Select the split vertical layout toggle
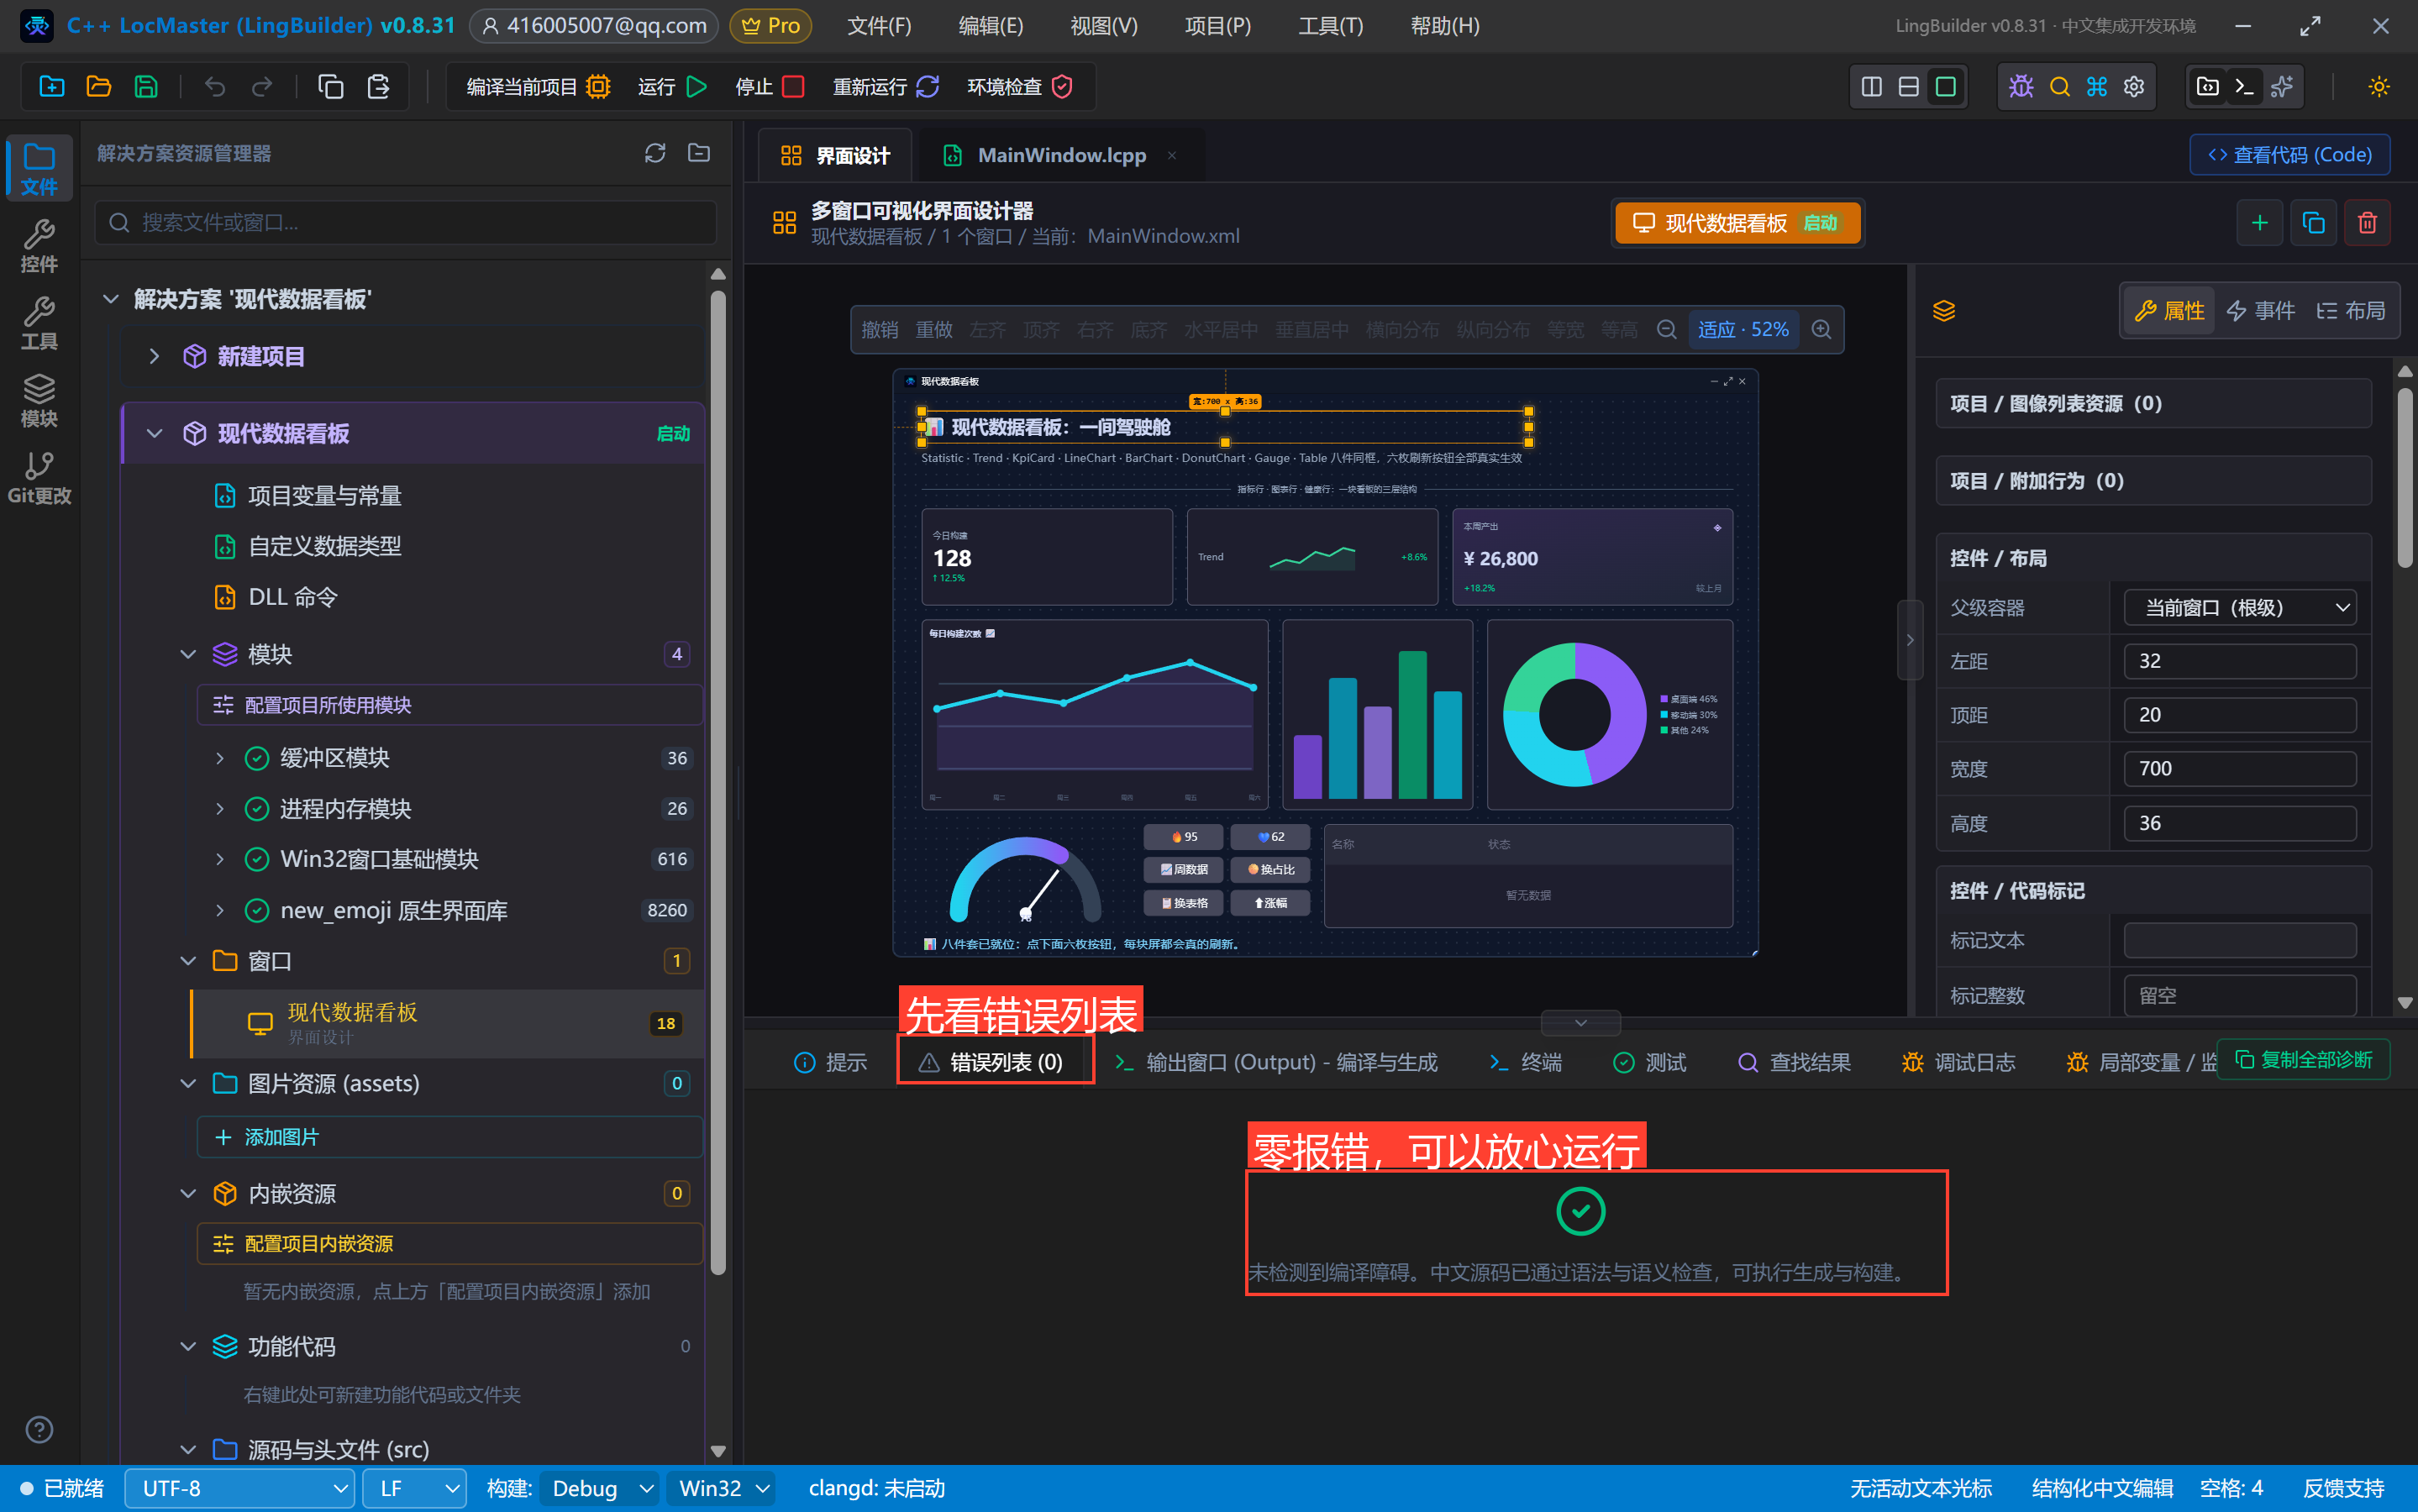Viewport: 2418px width, 1512px height. tap(1872, 87)
